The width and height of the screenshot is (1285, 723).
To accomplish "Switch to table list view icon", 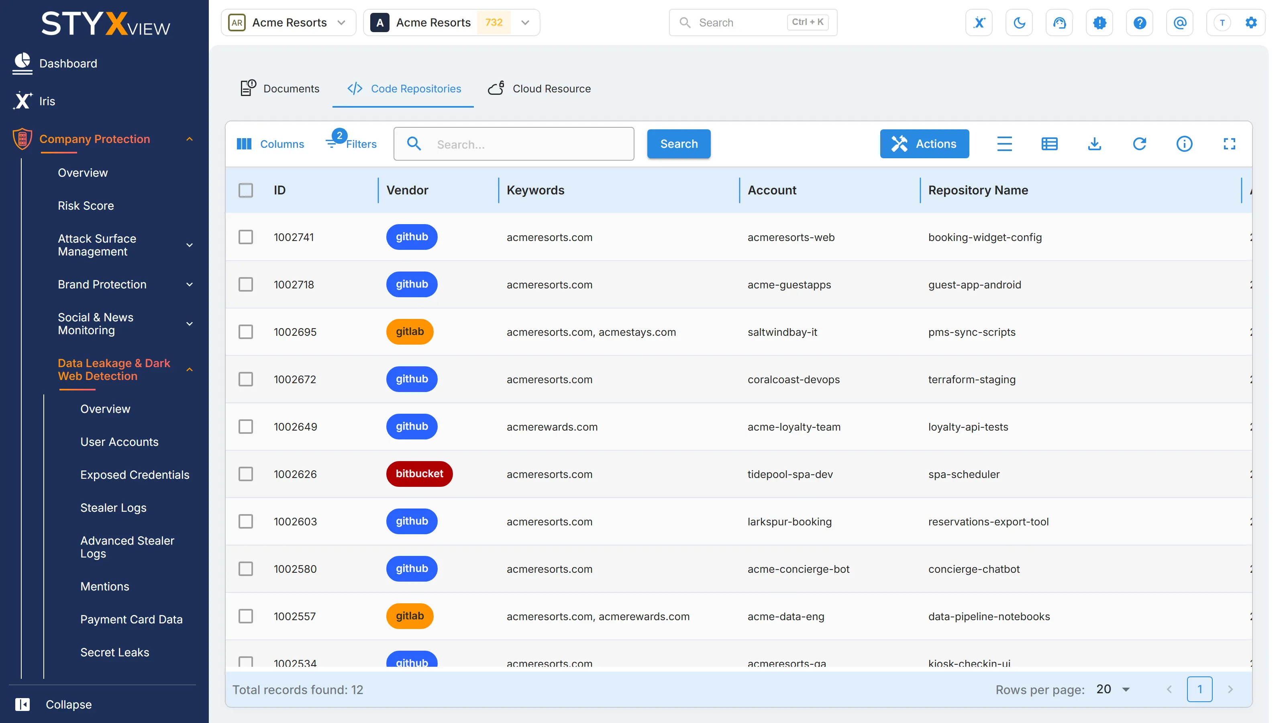I will click(x=1049, y=144).
